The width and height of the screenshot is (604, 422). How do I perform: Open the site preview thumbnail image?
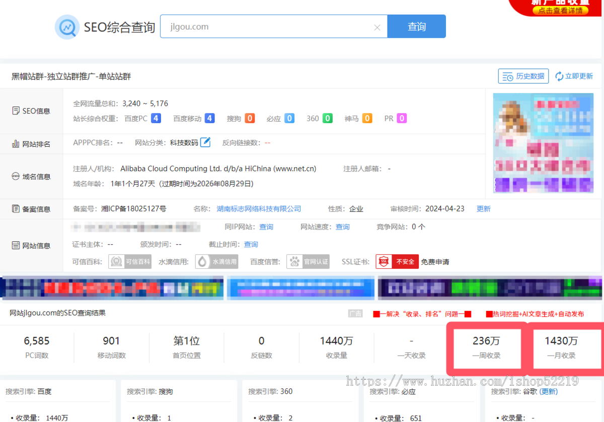(543, 143)
